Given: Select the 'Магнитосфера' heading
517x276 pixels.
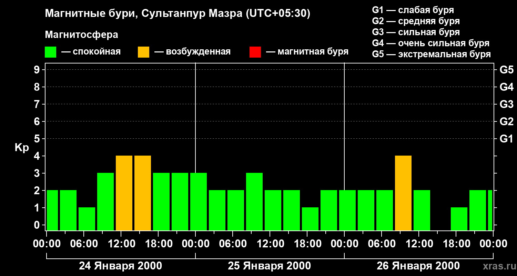Looking at the screenshot, I should [x=82, y=35].
